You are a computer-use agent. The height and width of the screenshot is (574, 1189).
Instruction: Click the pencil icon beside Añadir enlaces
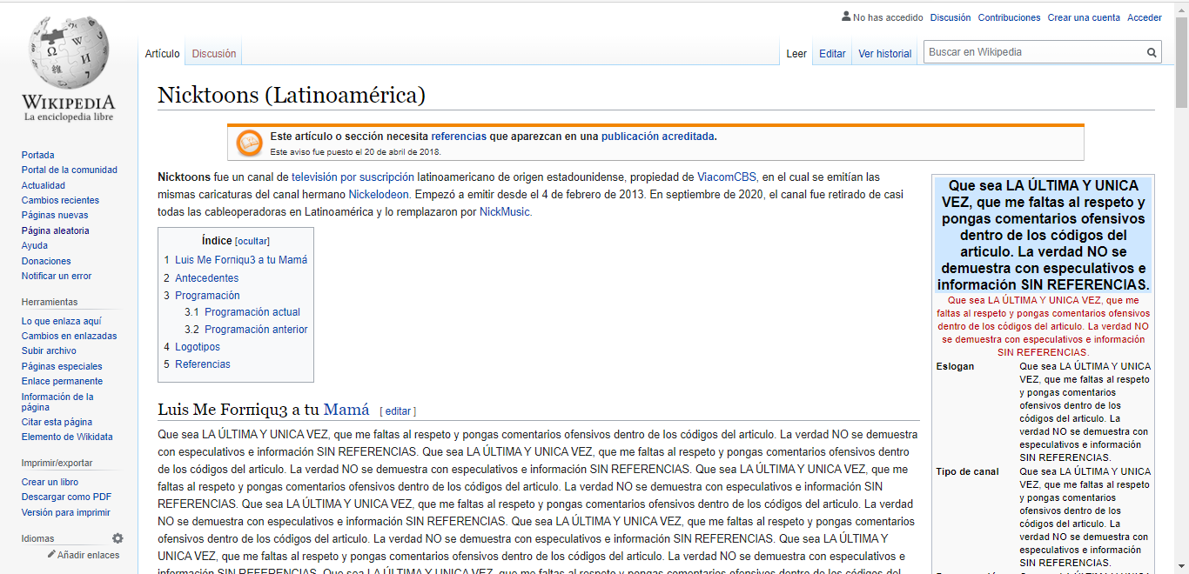pyautogui.click(x=51, y=554)
